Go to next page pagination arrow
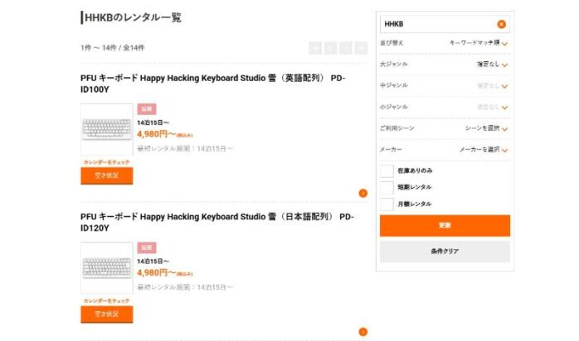Viewport: 579px width, 341px height. pos(346,48)
